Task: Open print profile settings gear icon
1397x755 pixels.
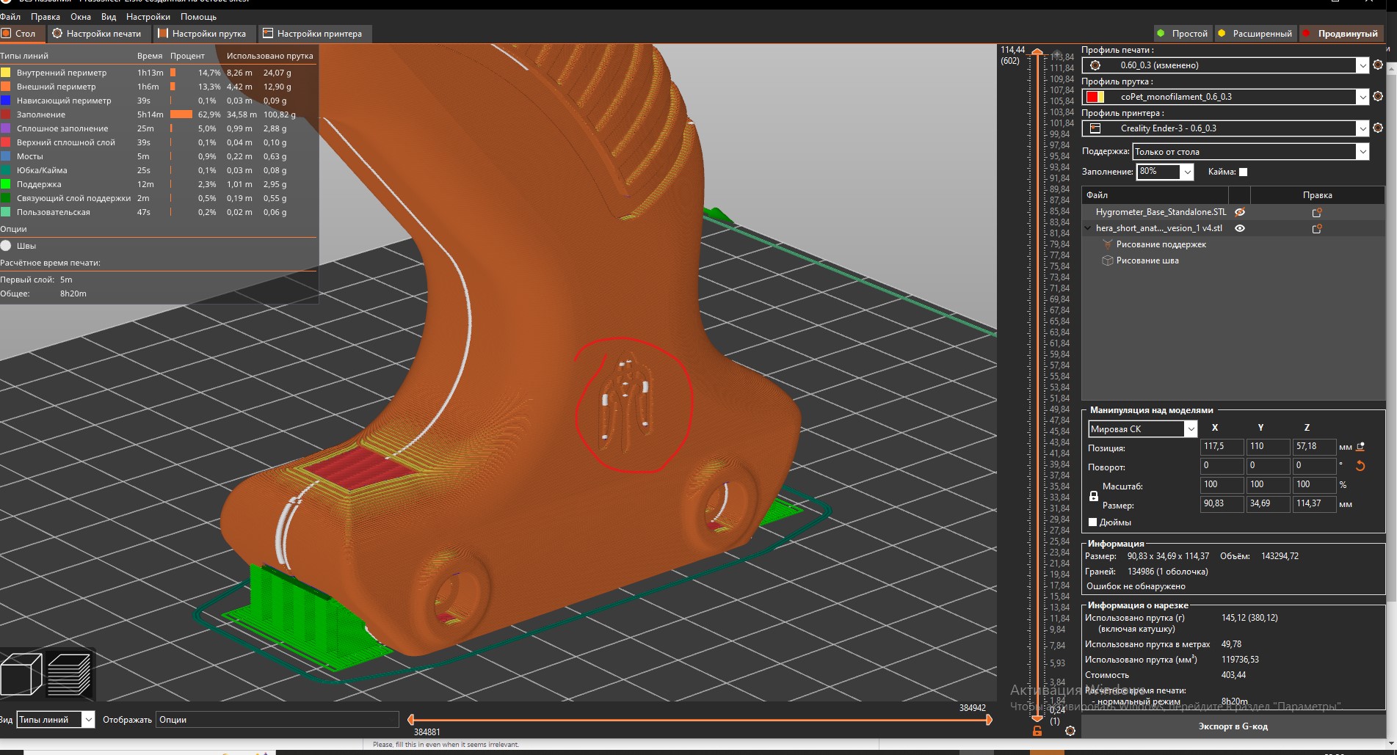Action: tap(1378, 65)
